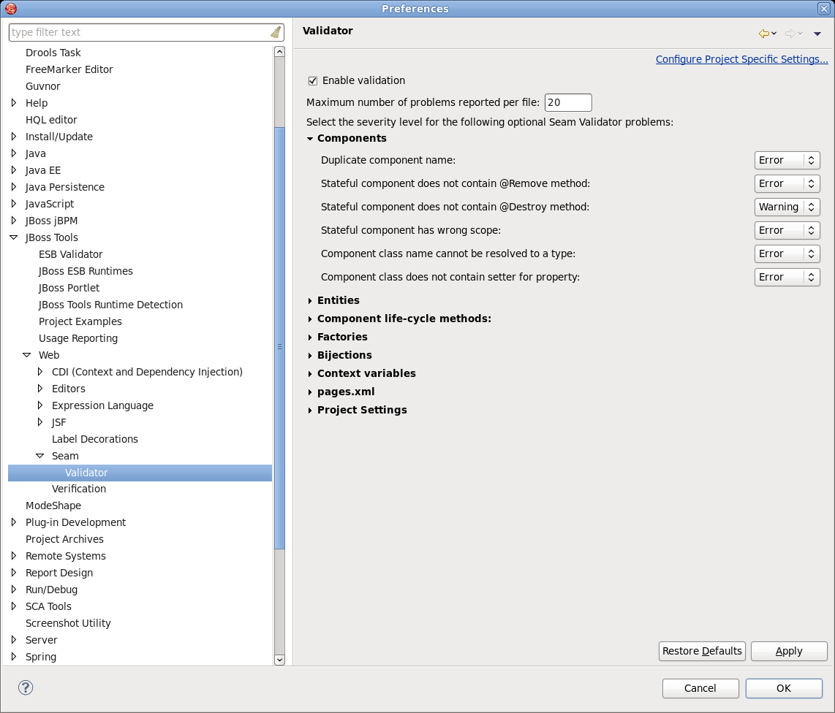
Task: Click the clear filter text broom icon
Action: [x=275, y=32]
